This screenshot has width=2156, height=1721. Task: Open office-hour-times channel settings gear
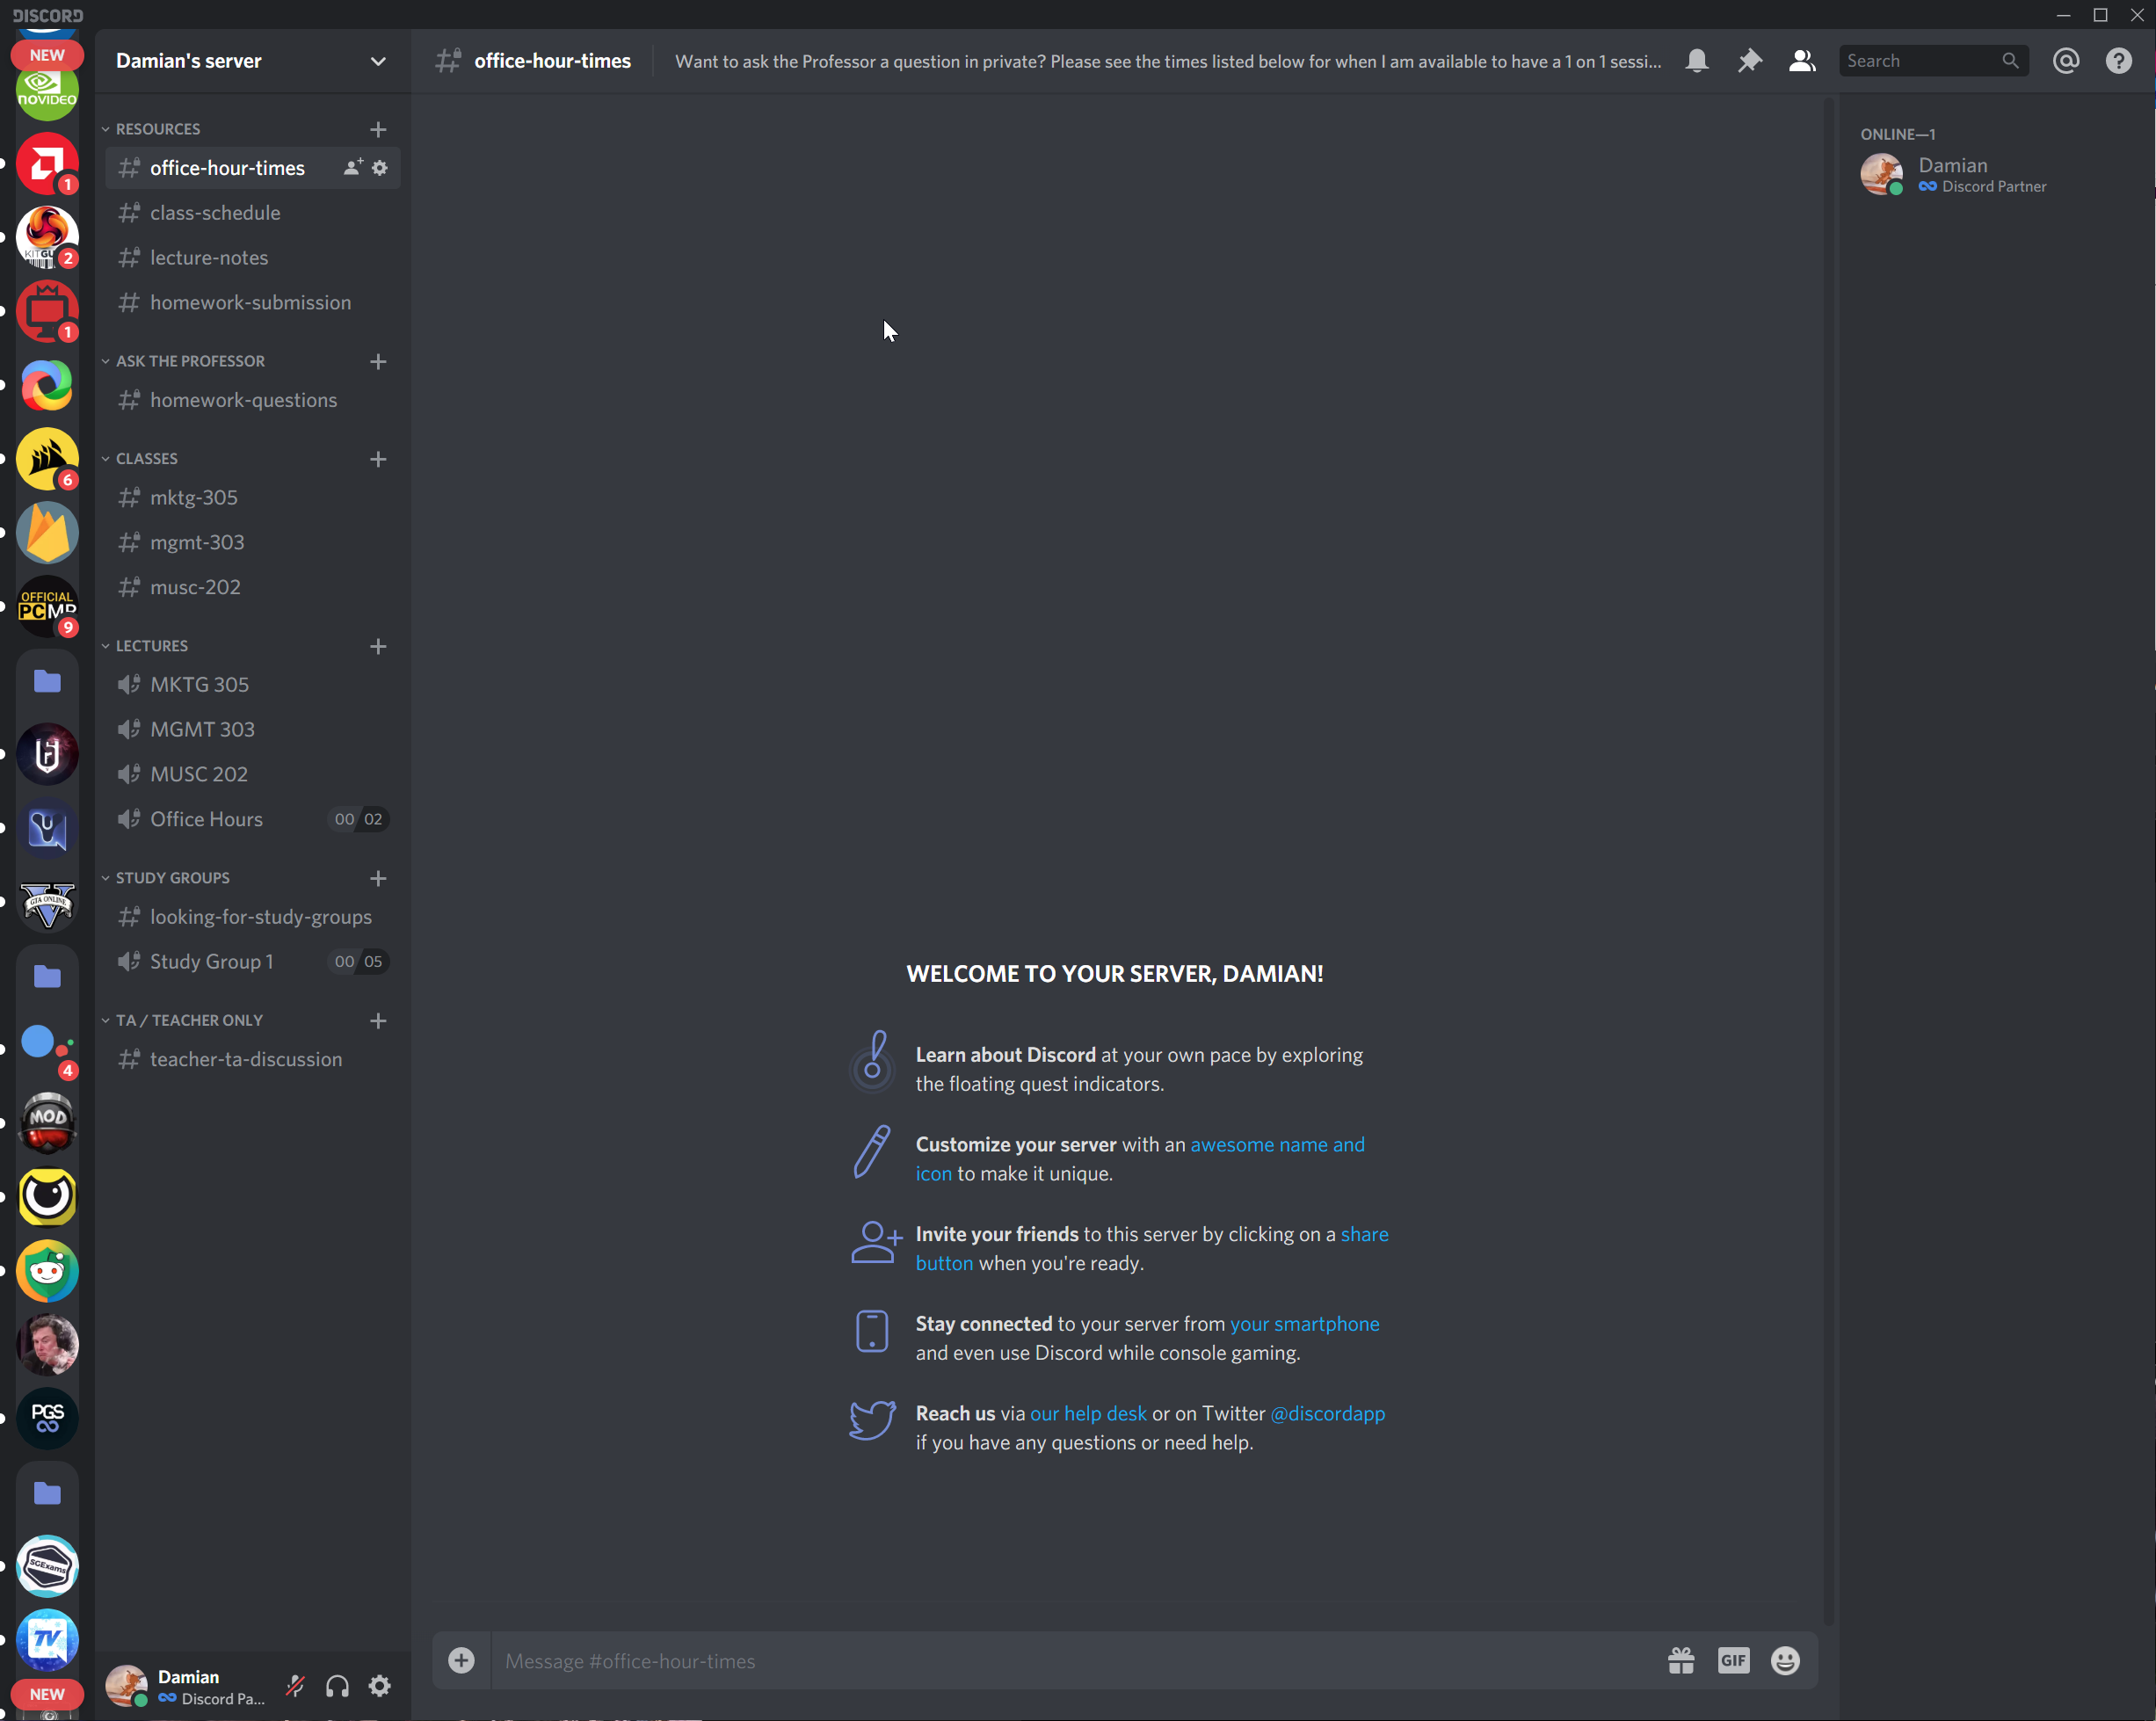pos(380,168)
